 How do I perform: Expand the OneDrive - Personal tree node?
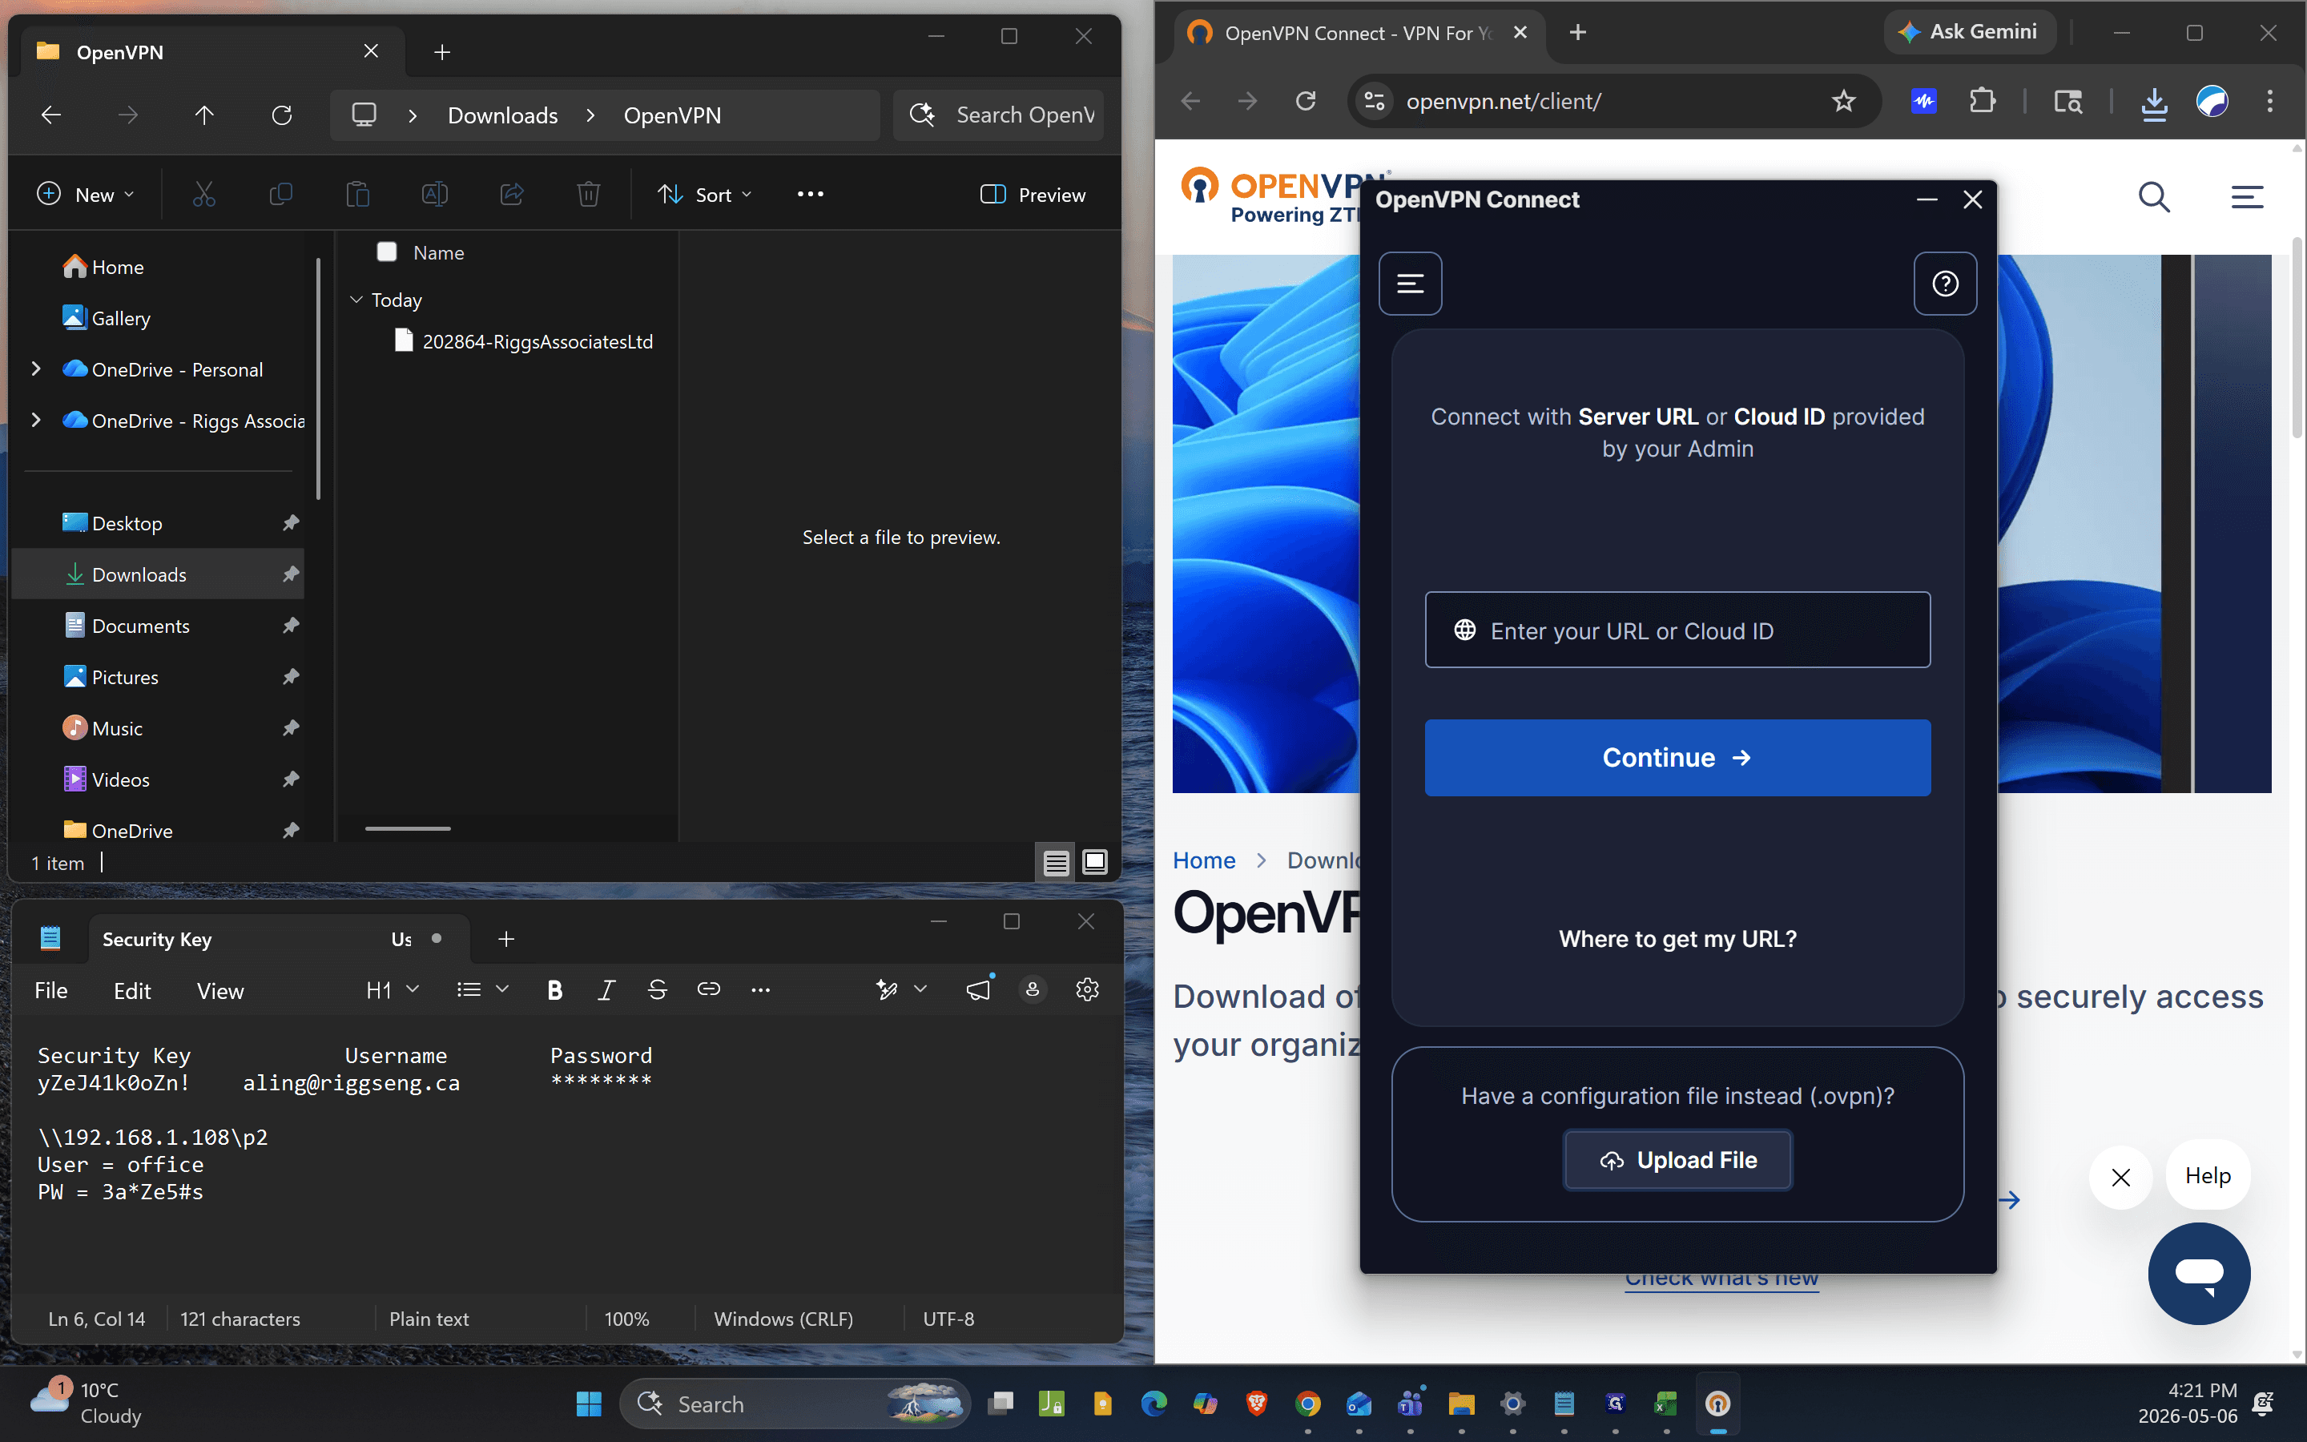coord(36,369)
